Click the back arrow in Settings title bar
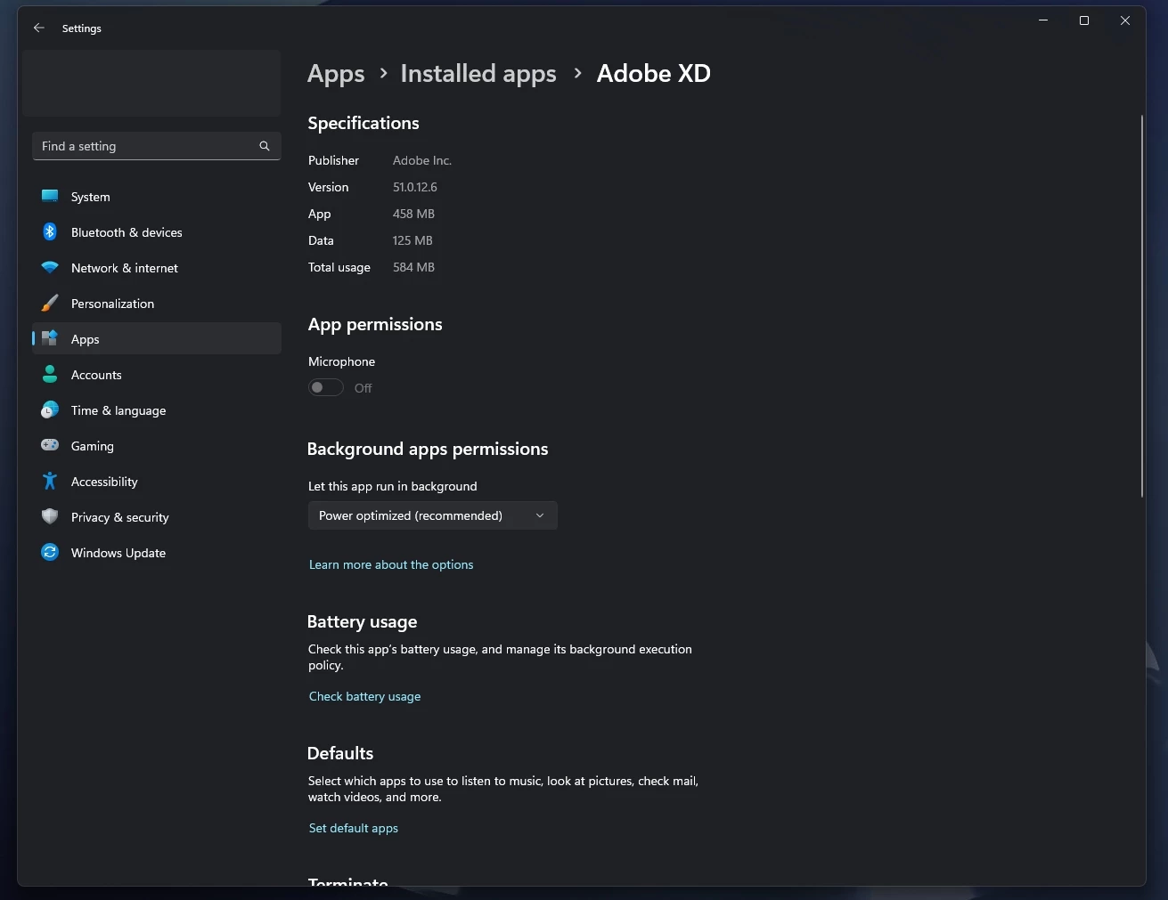Viewport: 1168px width, 900px height. [39, 28]
